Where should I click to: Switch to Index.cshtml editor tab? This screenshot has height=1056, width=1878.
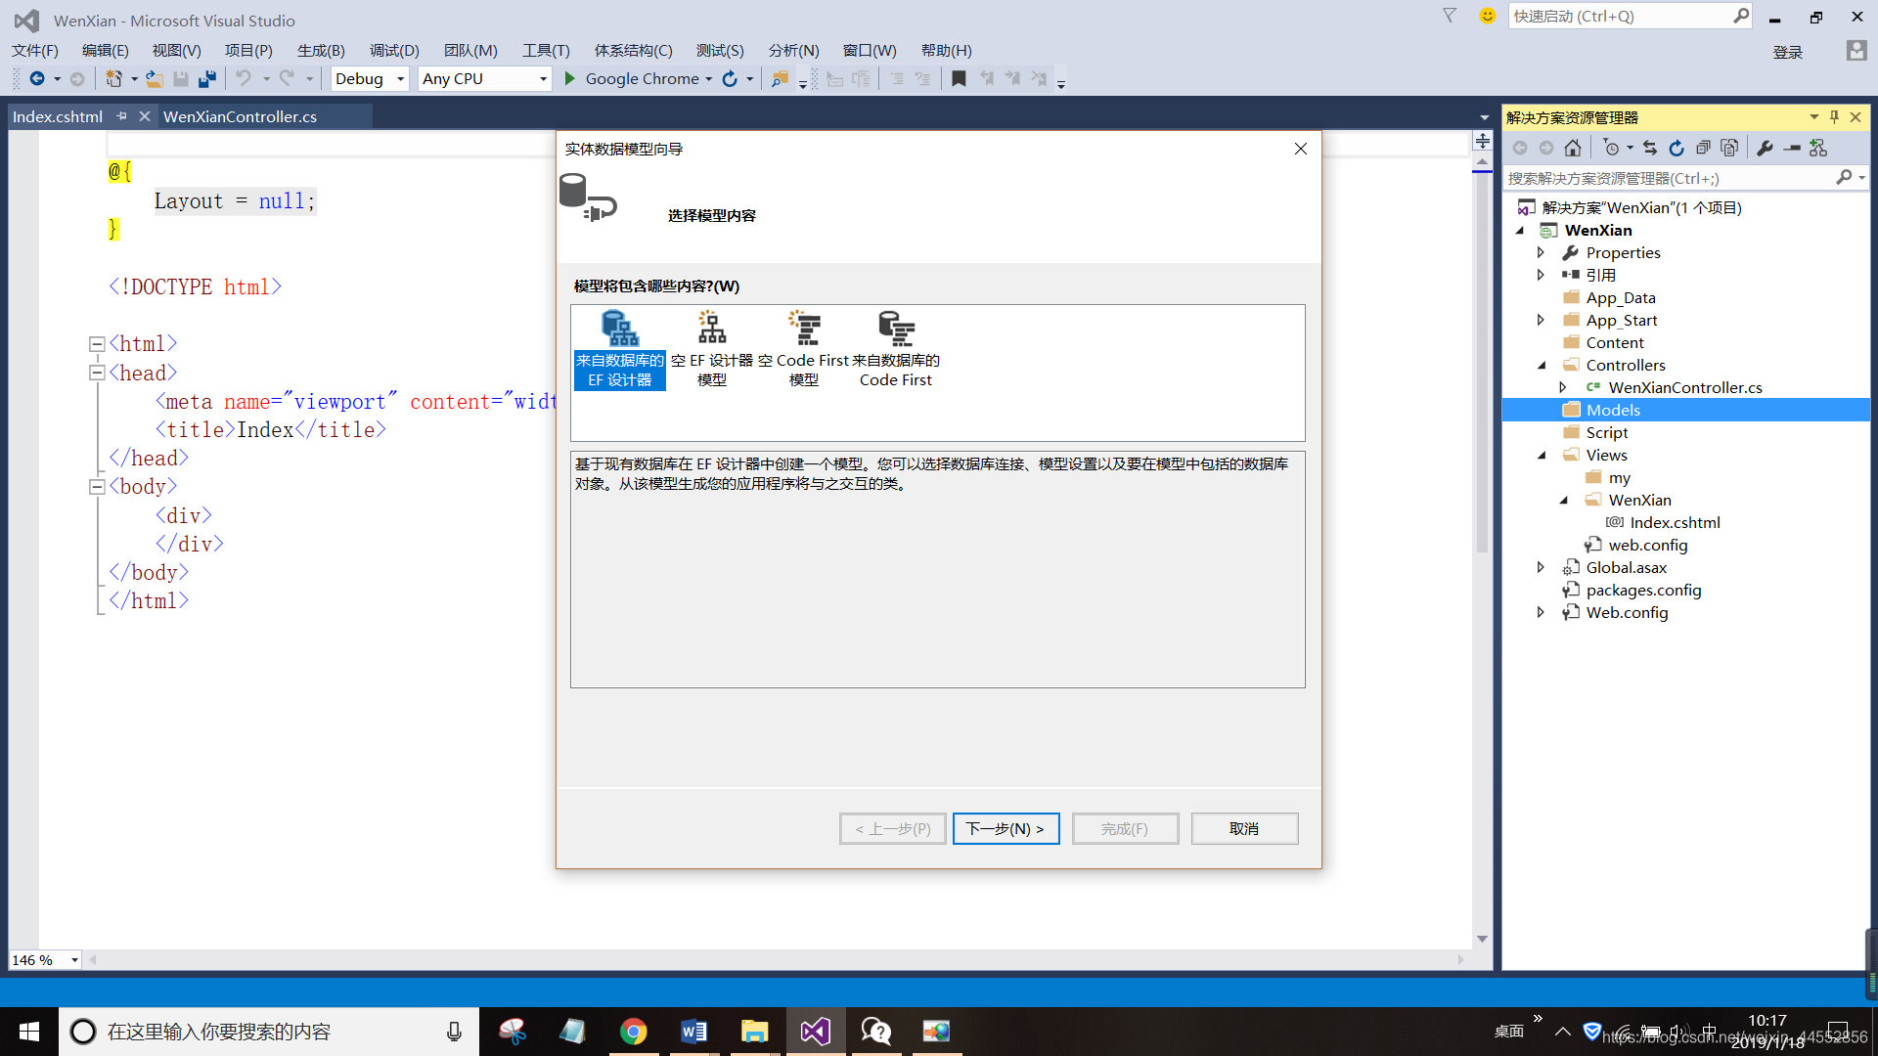(58, 116)
